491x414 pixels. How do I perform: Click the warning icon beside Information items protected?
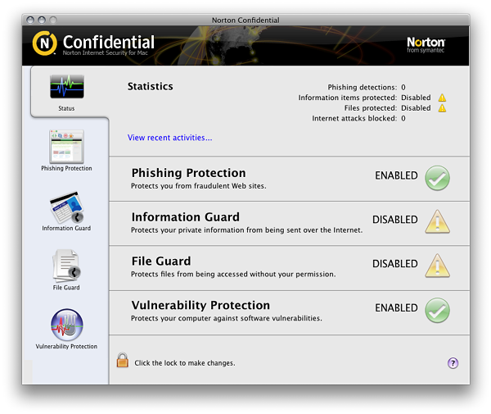(x=442, y=98)
